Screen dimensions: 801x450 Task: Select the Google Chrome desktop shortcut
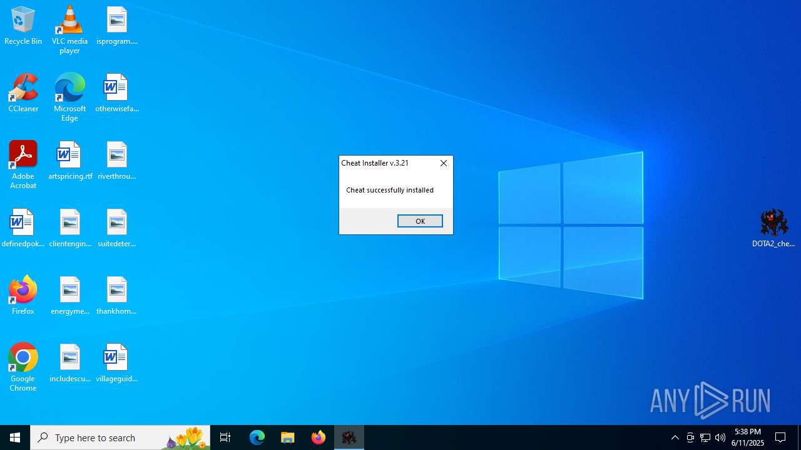pos(23,367)
